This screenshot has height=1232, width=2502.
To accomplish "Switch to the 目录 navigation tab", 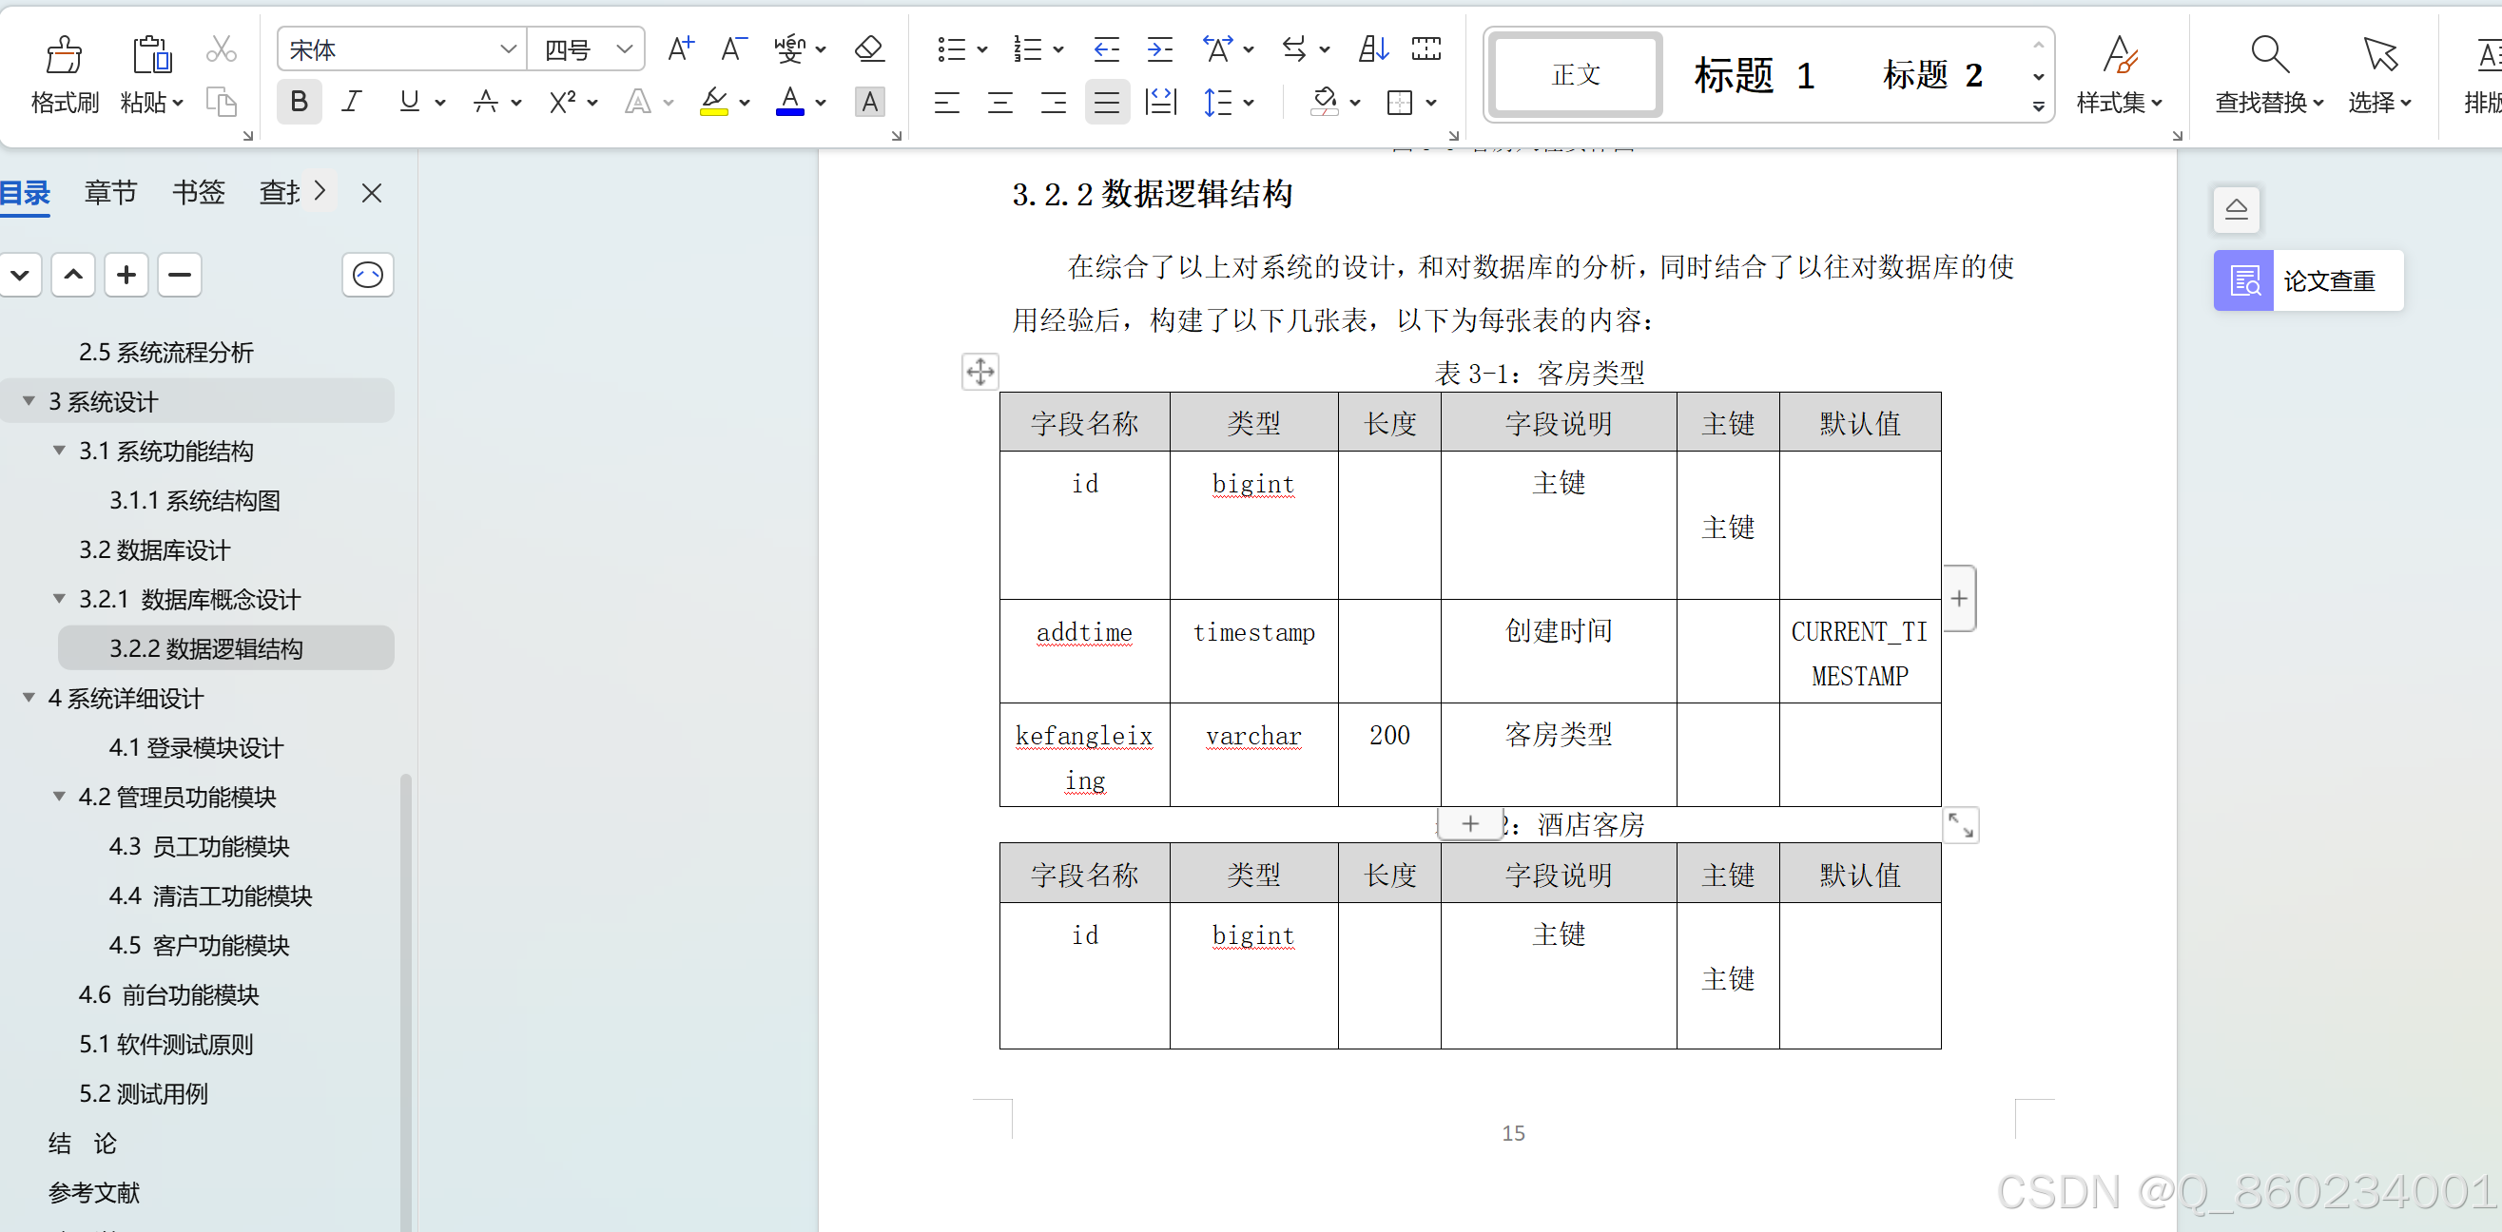I will pyautogui.click(x=26, y=192).
